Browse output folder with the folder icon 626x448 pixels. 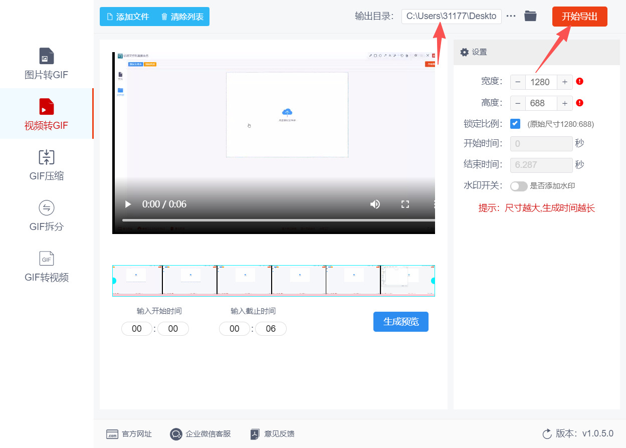pos(531,16)
